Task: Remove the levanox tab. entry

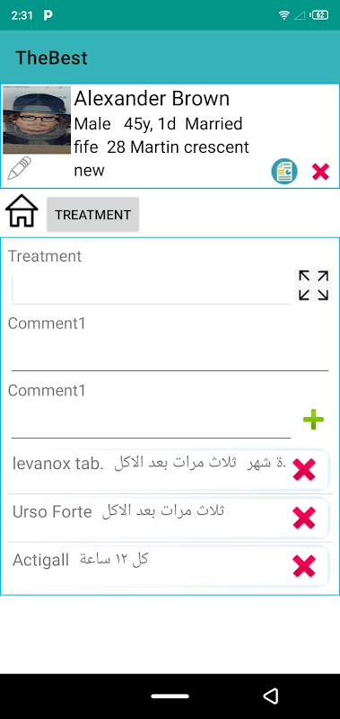Action: (304, 470)
